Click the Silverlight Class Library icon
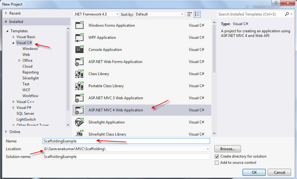Viewport: 297px width, 179px height. (x=79, y=133)
